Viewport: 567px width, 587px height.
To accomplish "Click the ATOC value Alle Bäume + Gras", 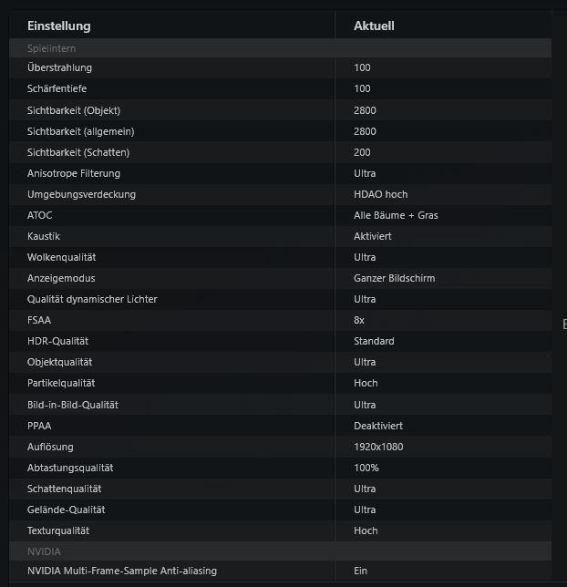I will [x=396, y=215].
